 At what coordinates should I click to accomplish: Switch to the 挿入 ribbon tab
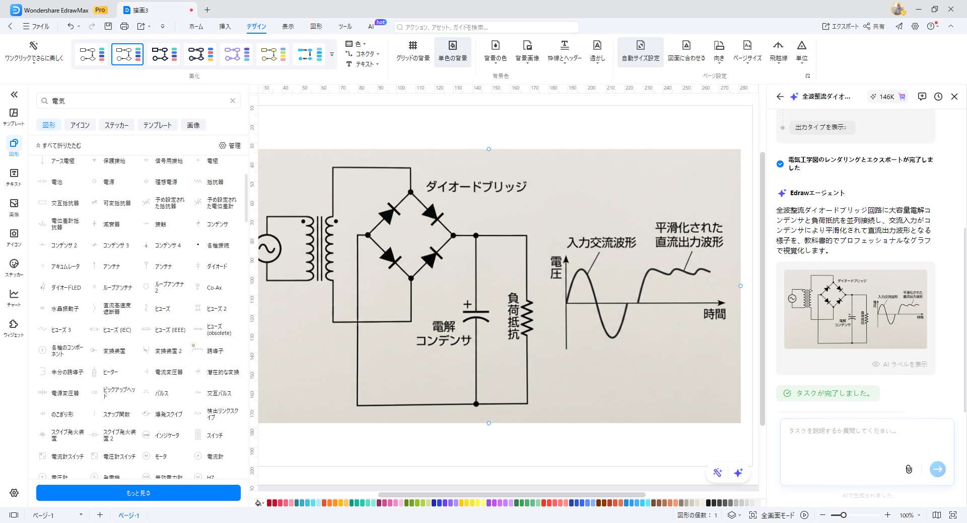click(225, 27)
